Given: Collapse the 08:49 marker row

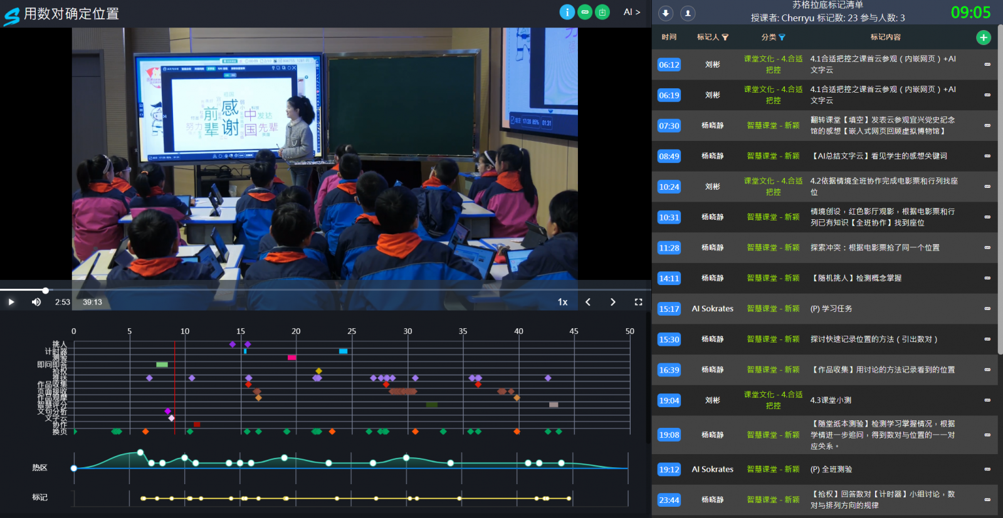Looking at the screenshot, I should click(987, 156).
